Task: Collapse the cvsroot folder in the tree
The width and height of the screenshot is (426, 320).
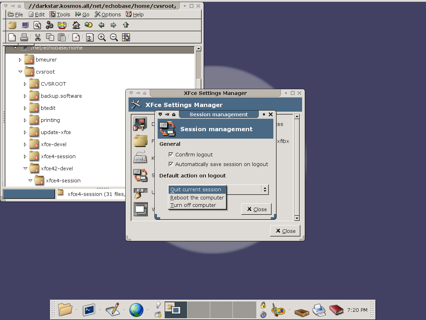Action: (20, 72)
